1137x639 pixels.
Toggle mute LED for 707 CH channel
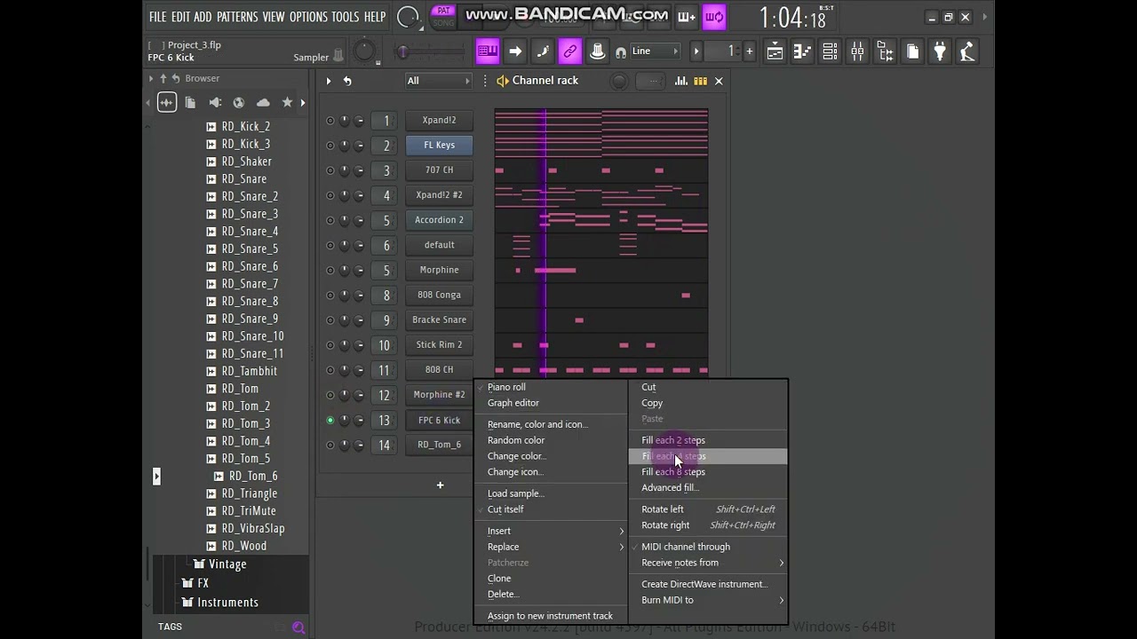[330, 170]
